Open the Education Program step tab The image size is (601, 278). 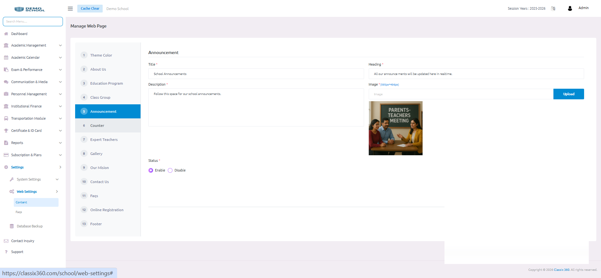(x=108, y=83)
